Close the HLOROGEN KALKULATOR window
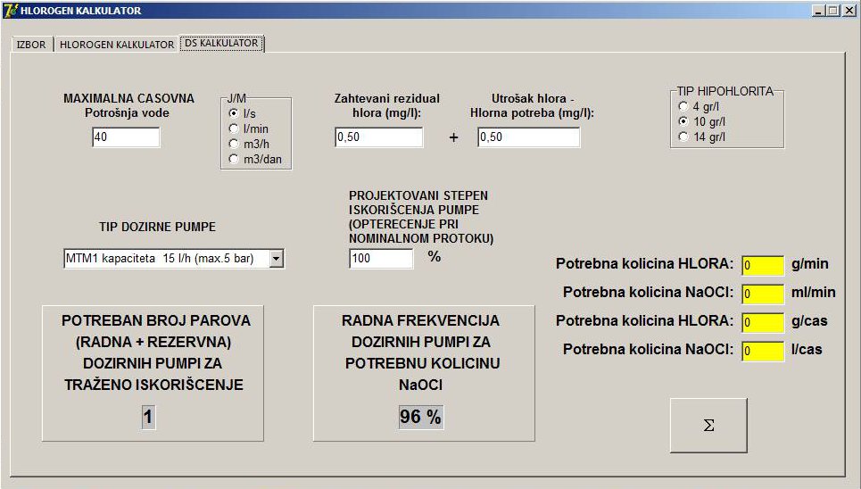Viewport: 861px width, 489px height. pyautogui.click(x=849, y=10)
